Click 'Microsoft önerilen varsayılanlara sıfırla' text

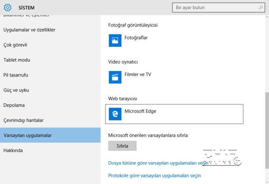[148, 135]
